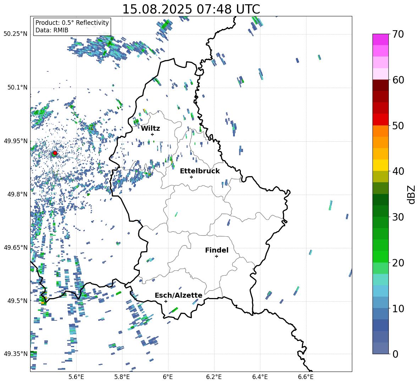Click the colorbar tick label 0
The image size is (420, 384).
click(x=395, y=354)
